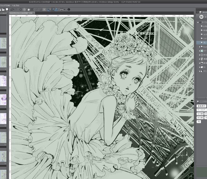The image size is (207, 179).
Task: Click the Undo arrow in the command bar
Action: pos(12,9)
